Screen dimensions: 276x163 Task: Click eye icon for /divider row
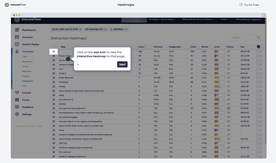(54, 104)
